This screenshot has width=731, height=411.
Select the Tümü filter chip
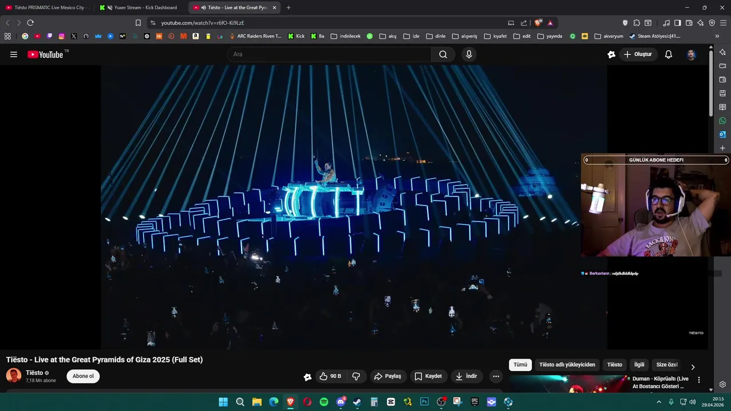click(x=520, y=365)
